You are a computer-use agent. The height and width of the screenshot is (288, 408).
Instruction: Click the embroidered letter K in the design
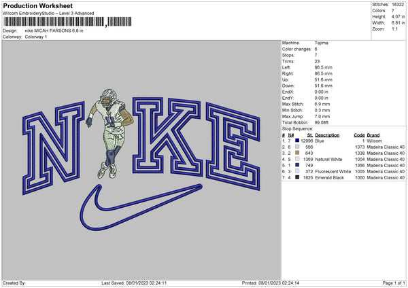pyautogui.click(x=167, y=137)
